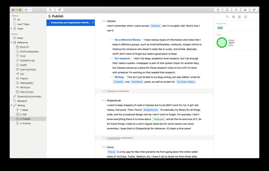Open the view layout dropdown arrow

click(31, 10)
